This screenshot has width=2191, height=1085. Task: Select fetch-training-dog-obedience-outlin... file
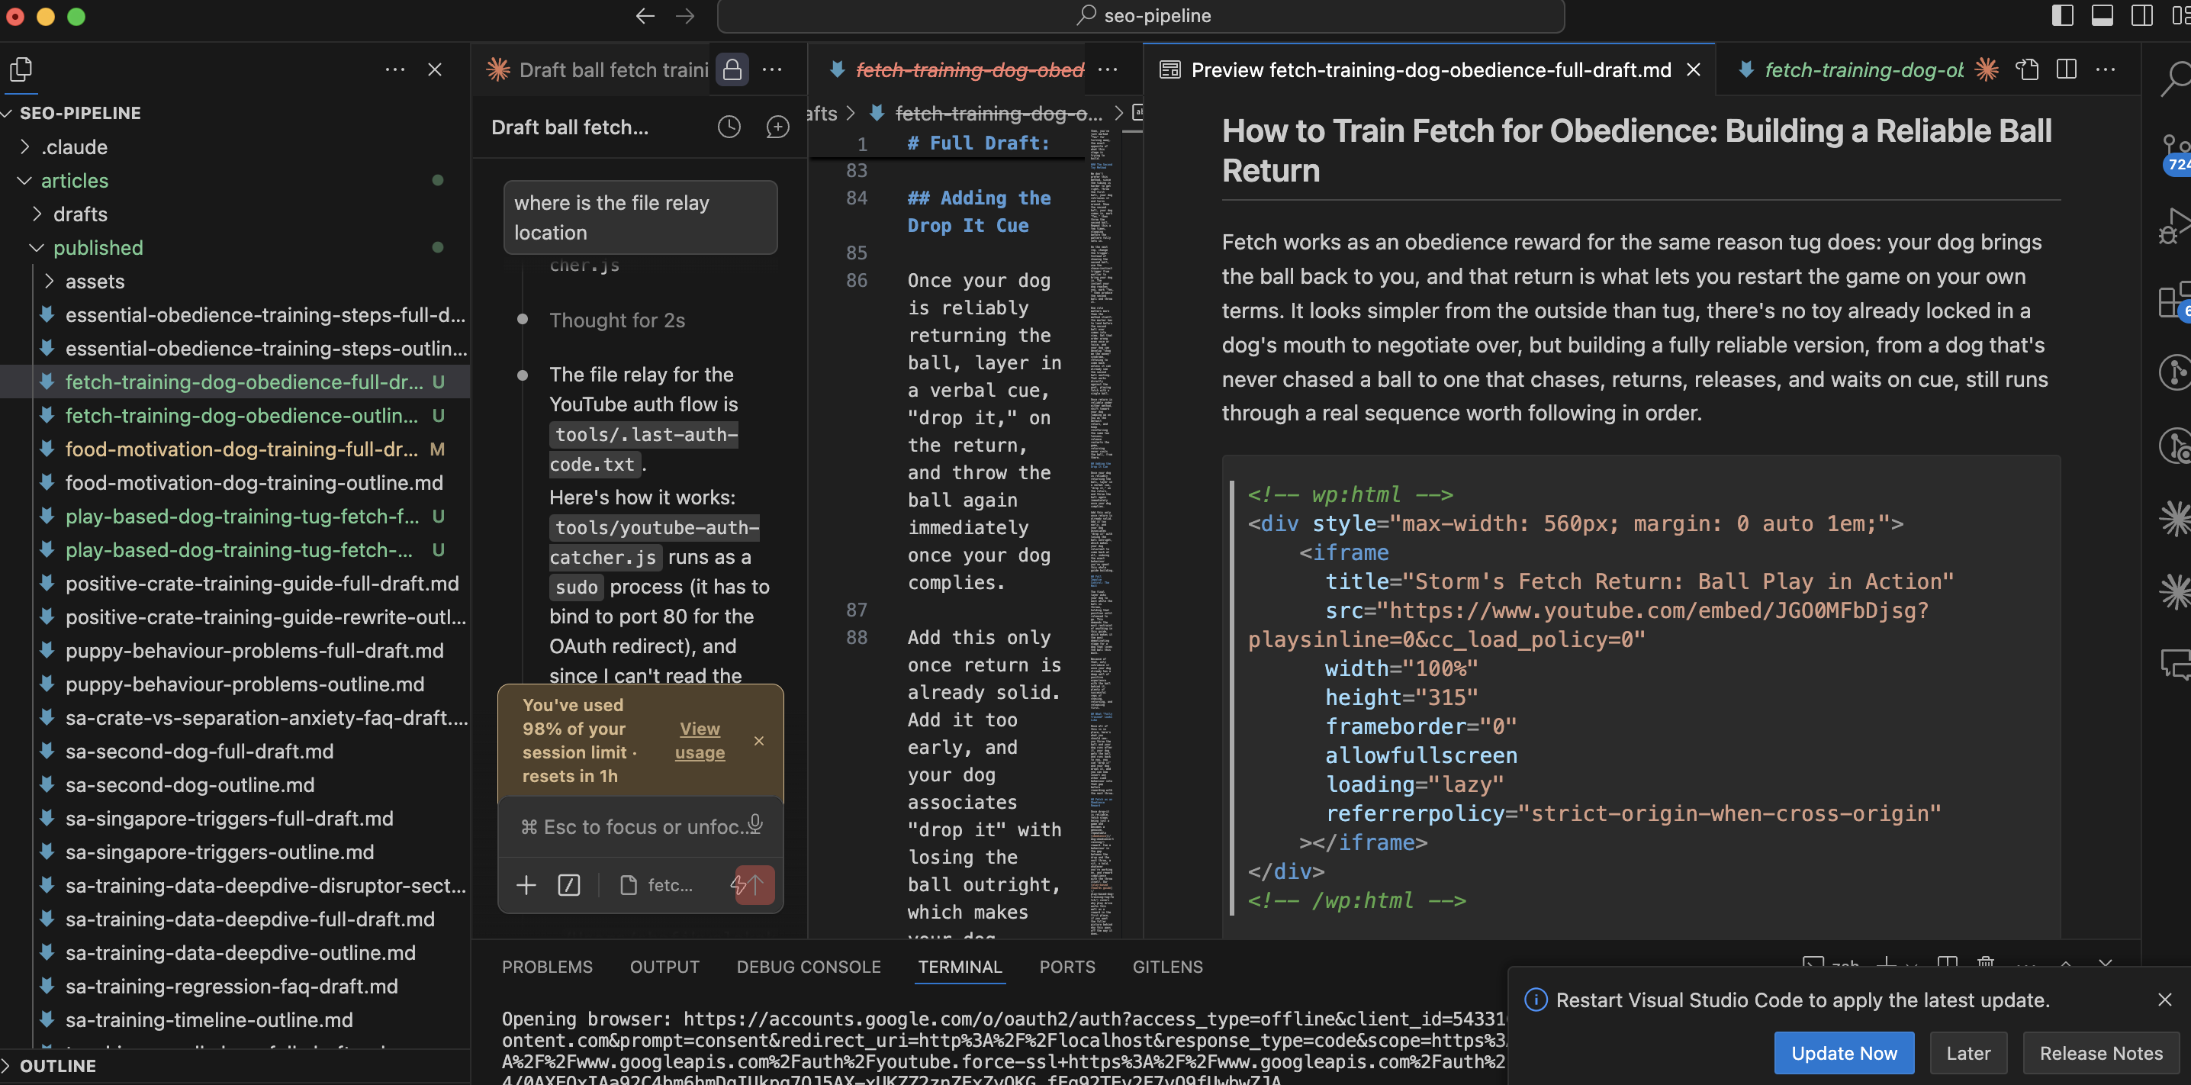(242, 415)
